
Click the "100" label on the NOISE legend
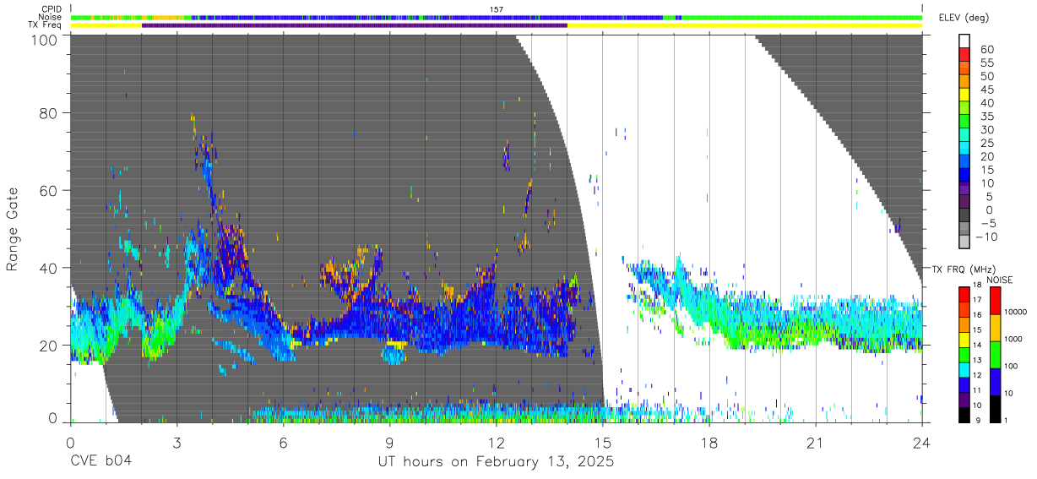click(x=1012, y=367)
